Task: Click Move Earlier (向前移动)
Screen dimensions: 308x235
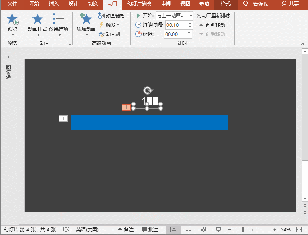Action: pos(212,25)
